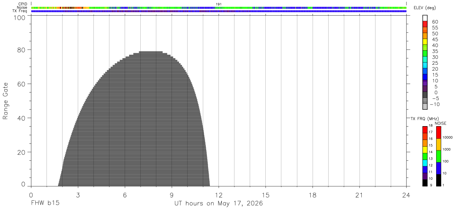Image resolution: width=457 pixels, height=211 pixels.
Task: Select the light gray bottom ELEV swatch
Action: click(x=425, y=106)
